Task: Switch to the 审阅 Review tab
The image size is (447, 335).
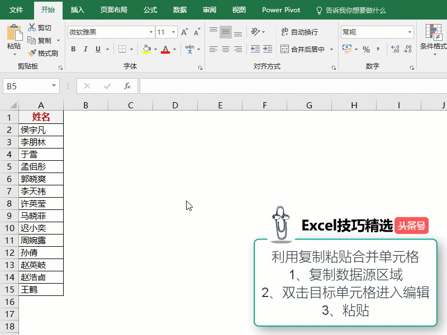Action: tap(210, 10)
